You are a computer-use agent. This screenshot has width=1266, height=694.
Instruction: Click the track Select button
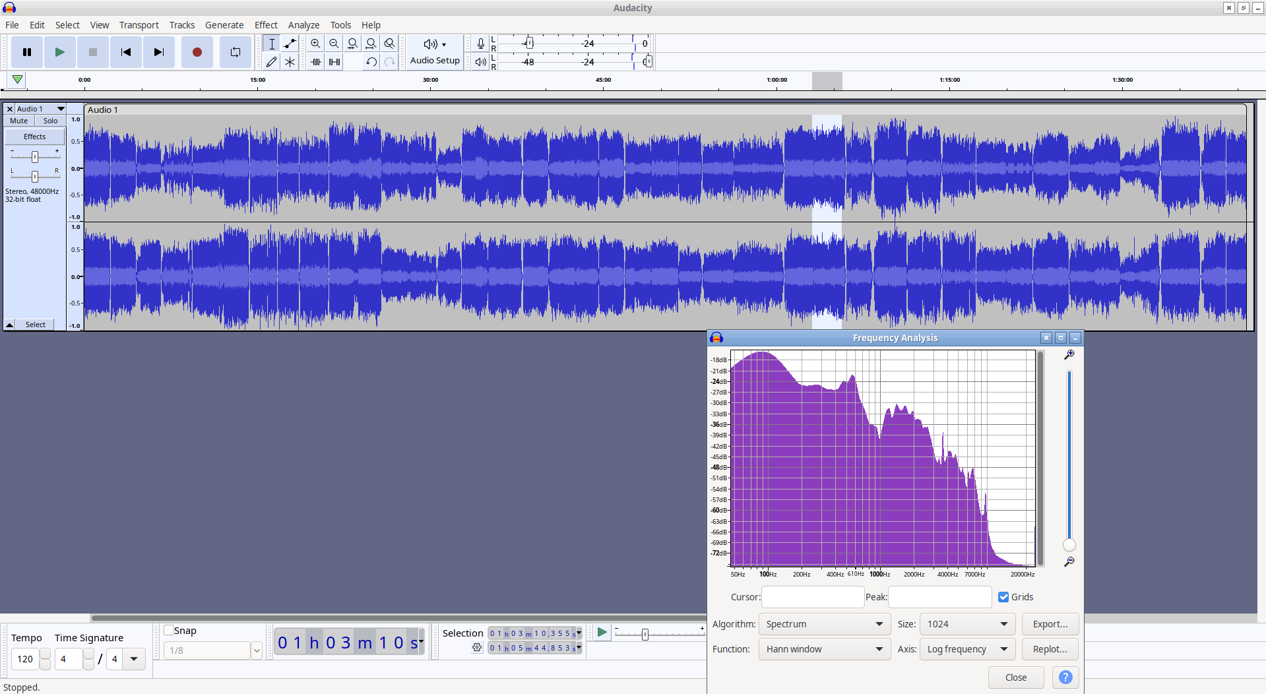pos(36,325)
